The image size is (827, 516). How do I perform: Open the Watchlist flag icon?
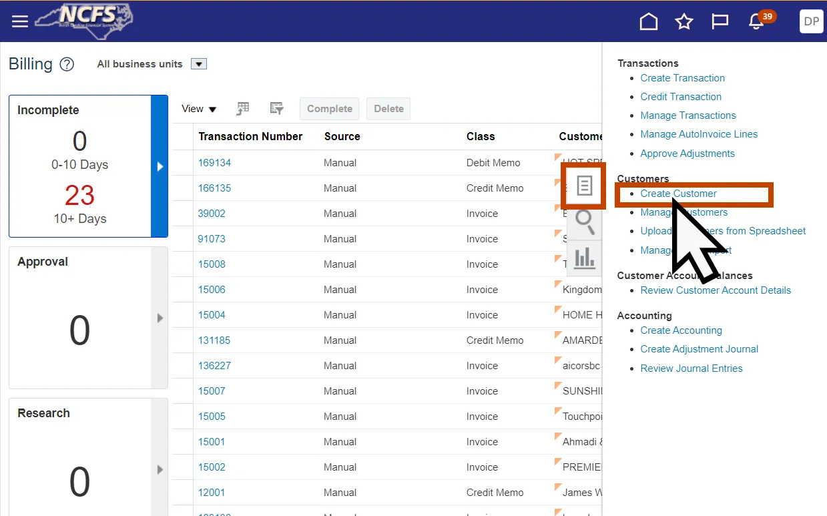click(720, 22)
